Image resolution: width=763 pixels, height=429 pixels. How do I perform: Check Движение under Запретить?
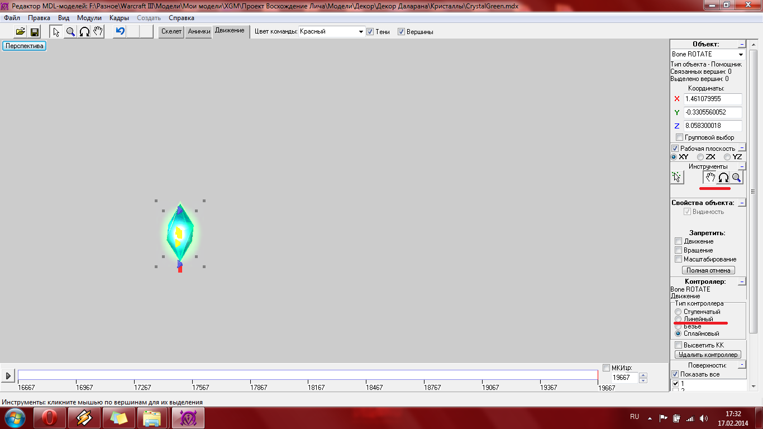[x=679, y=241]
